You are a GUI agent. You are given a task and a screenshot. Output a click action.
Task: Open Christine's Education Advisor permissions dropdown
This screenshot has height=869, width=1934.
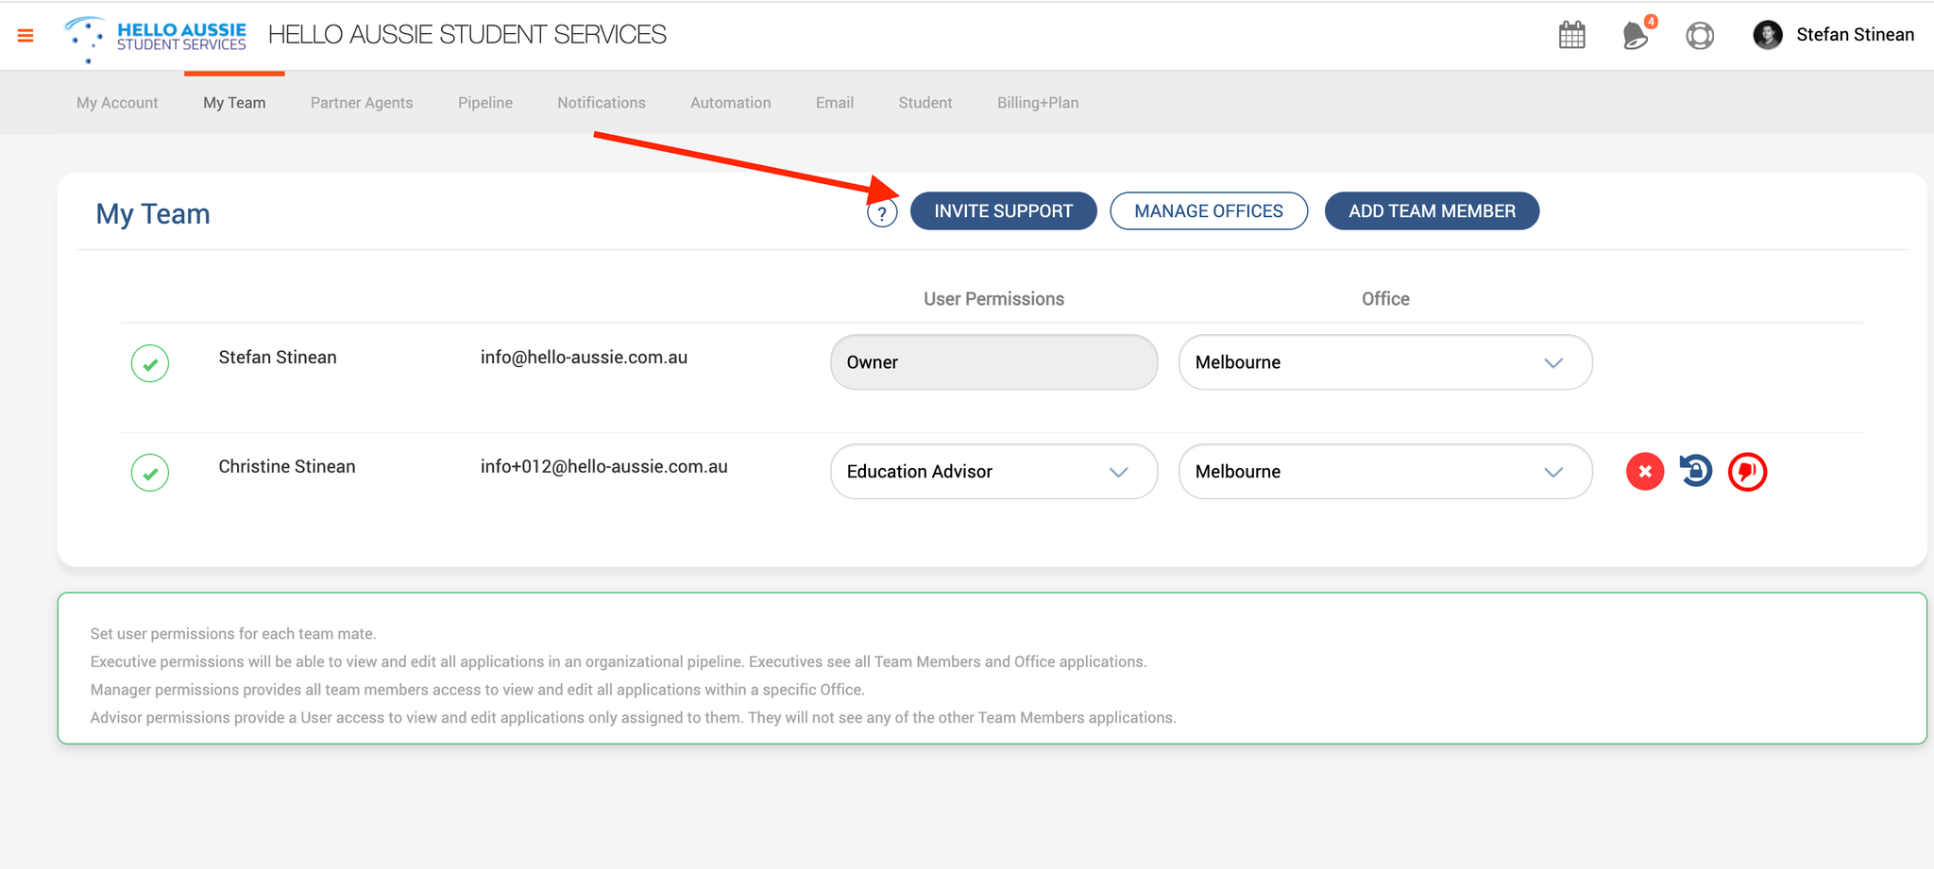point(993,472)
